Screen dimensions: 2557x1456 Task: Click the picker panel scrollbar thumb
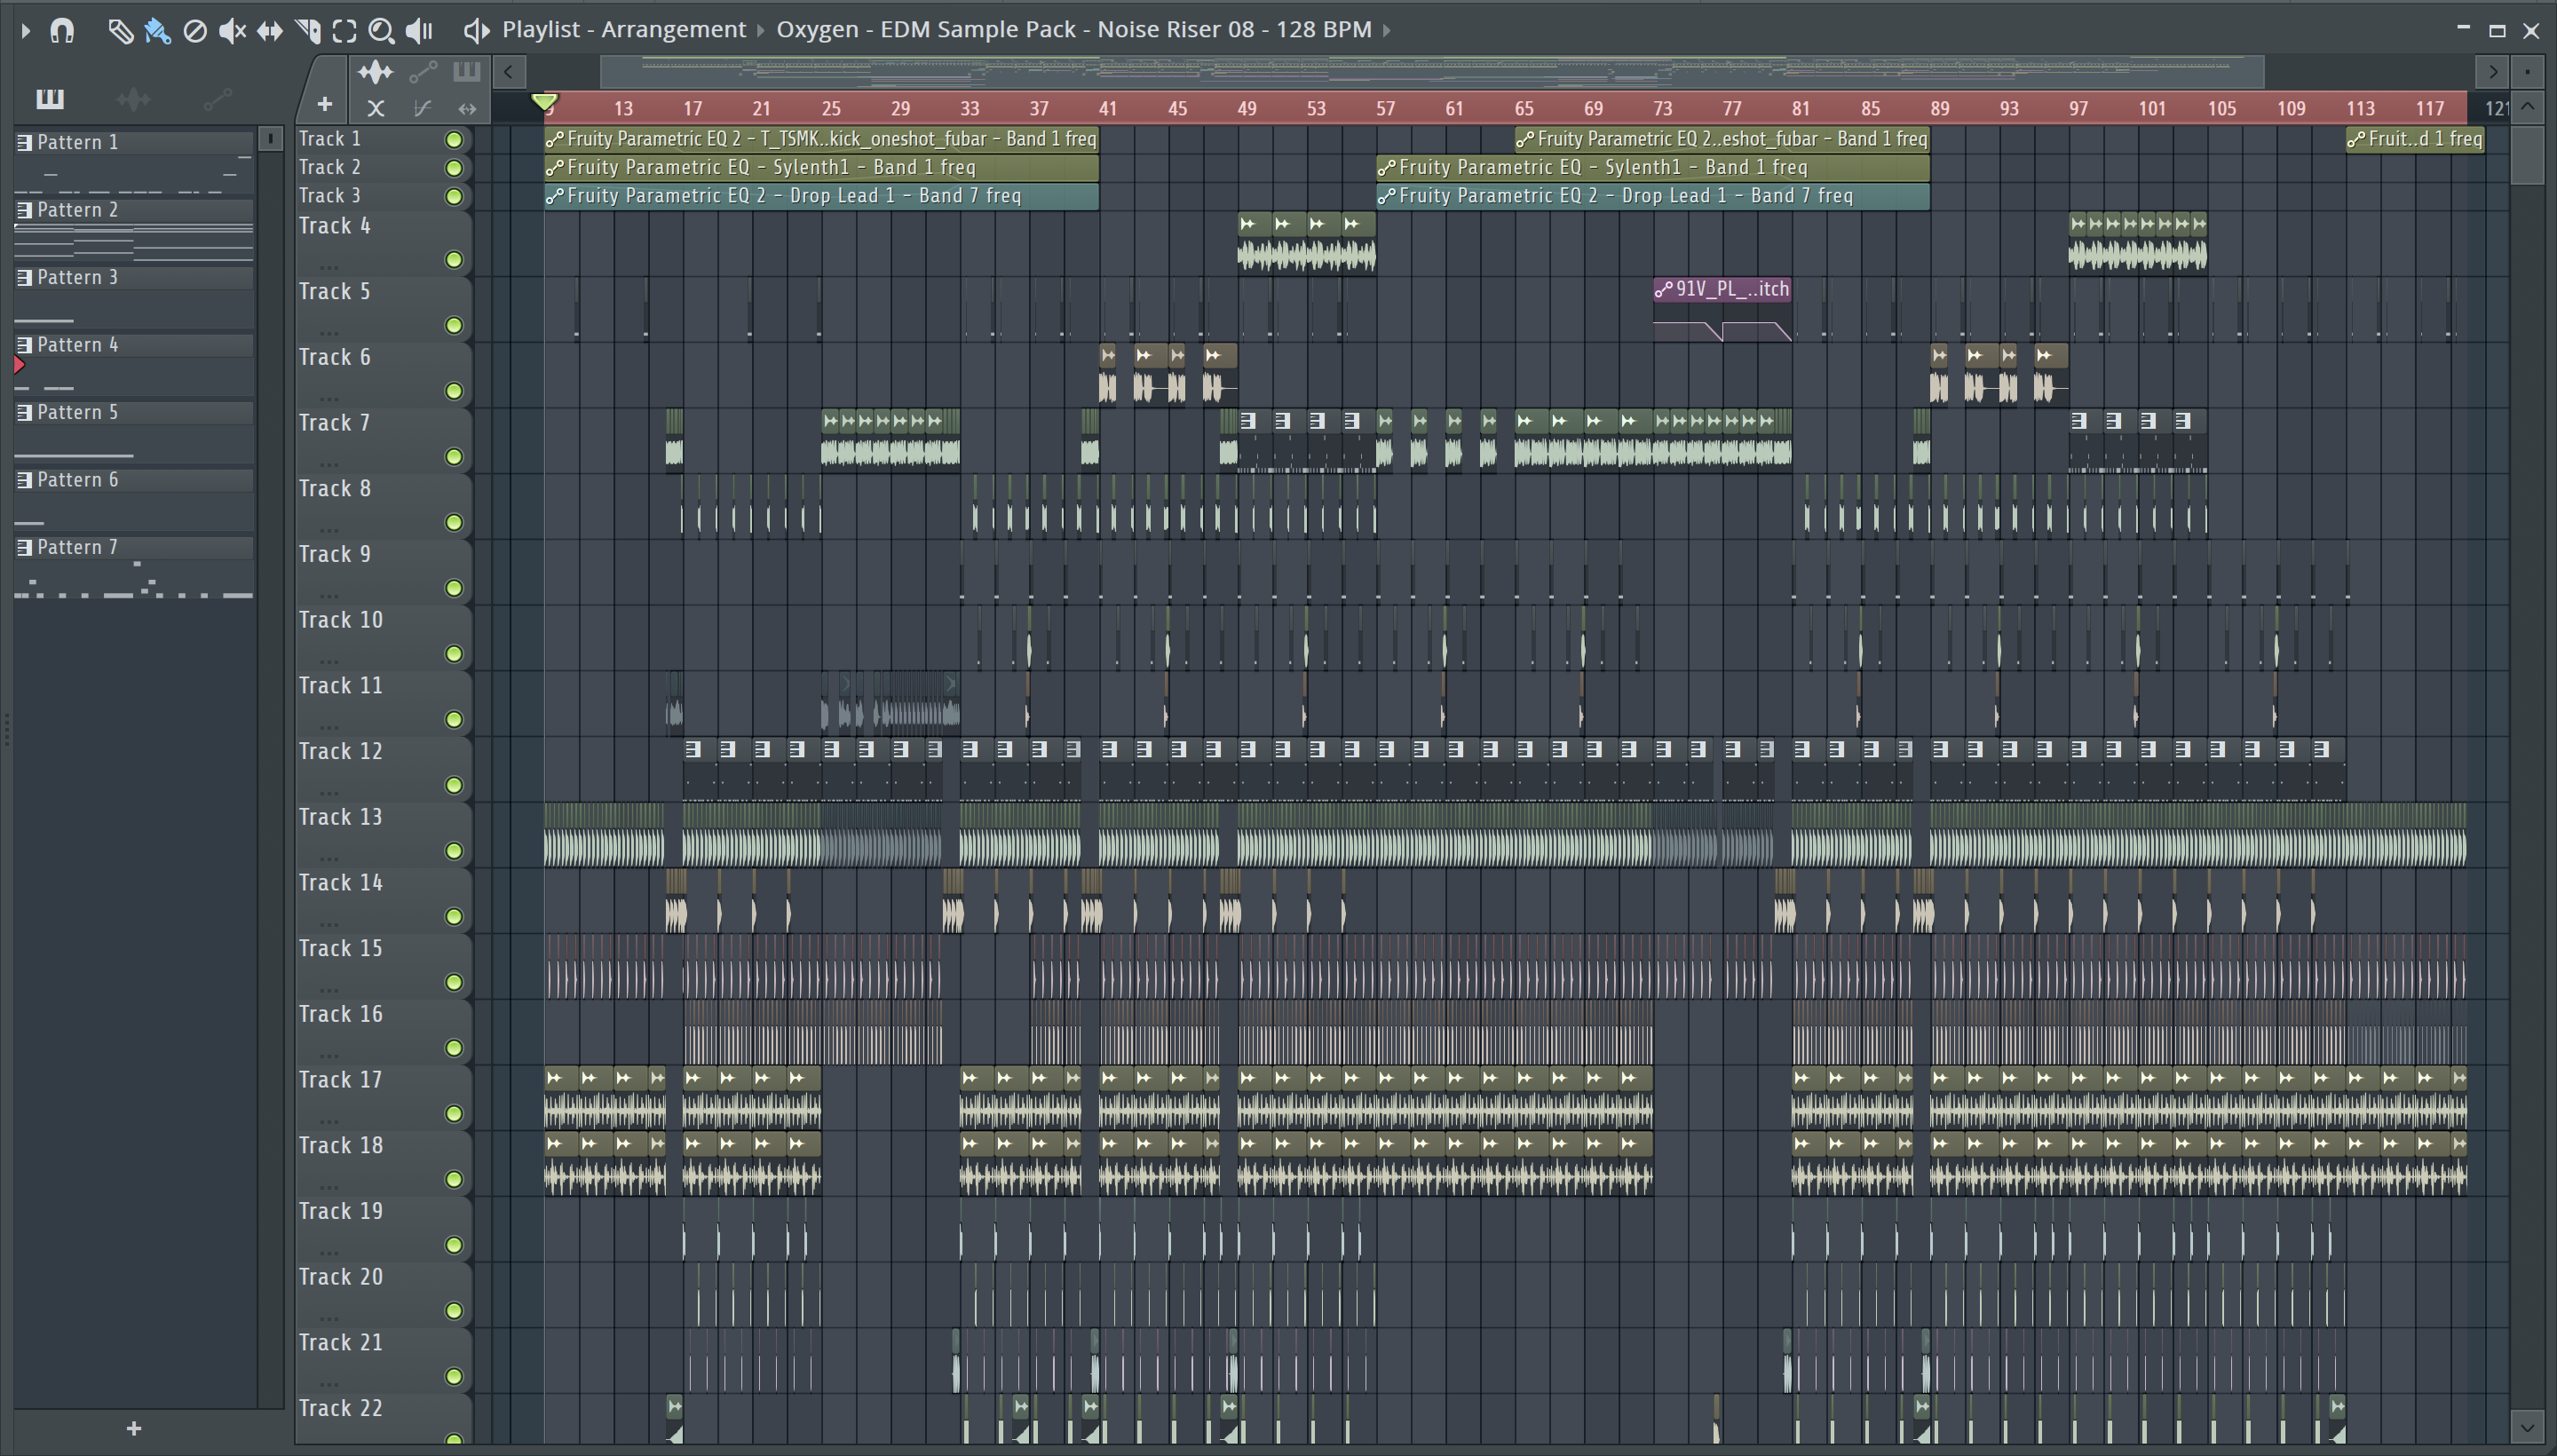[x=270, y=139]
